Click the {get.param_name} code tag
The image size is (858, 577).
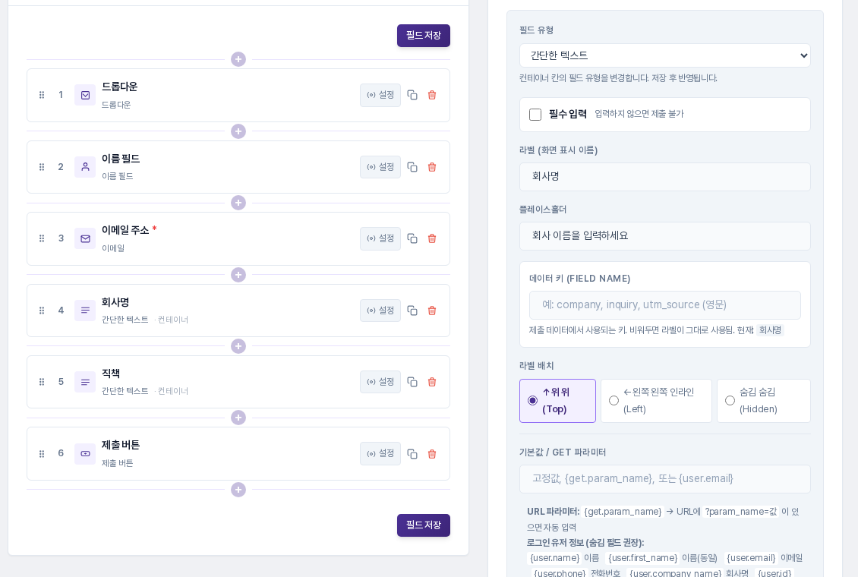click(x=623, y=512)
